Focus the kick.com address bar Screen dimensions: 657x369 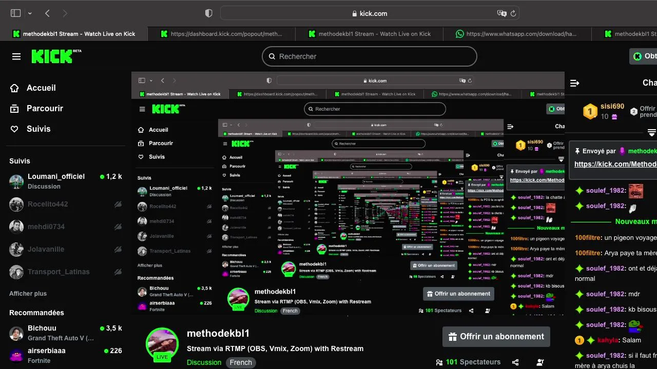click(370, 13)
